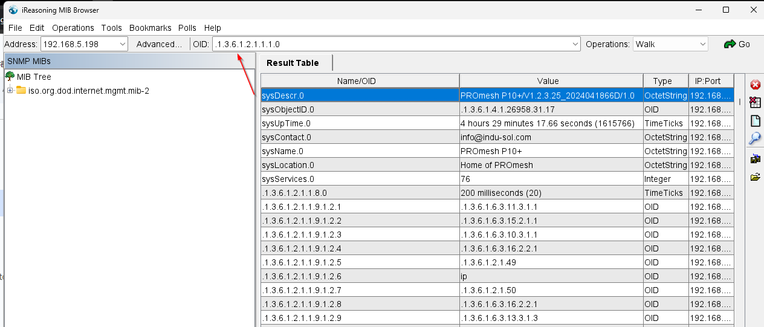Open the Operations menu

pos(73,28)
